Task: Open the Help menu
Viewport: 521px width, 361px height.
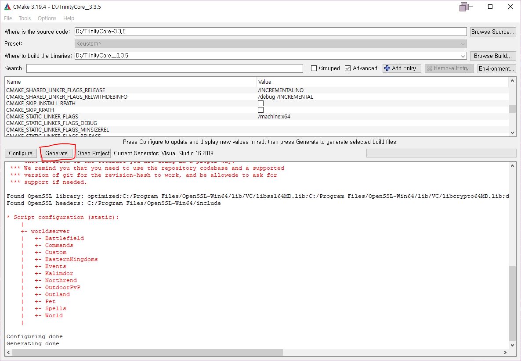Action: pos(69,18)
